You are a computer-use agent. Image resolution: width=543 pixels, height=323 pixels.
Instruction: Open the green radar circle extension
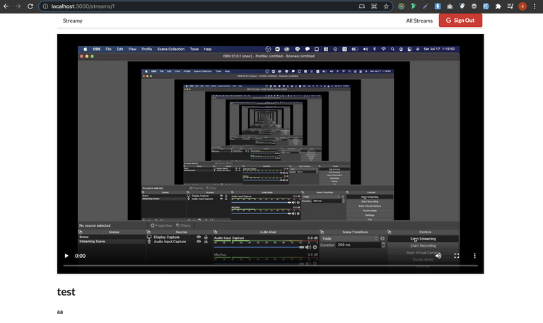pyautogui.click(x=401, y=6)
